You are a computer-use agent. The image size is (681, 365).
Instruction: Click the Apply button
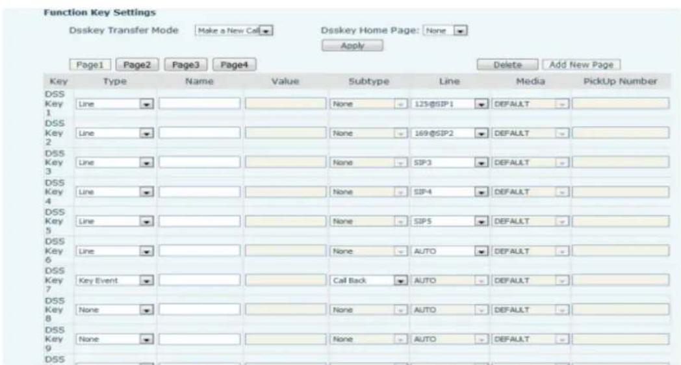[352, 45]
